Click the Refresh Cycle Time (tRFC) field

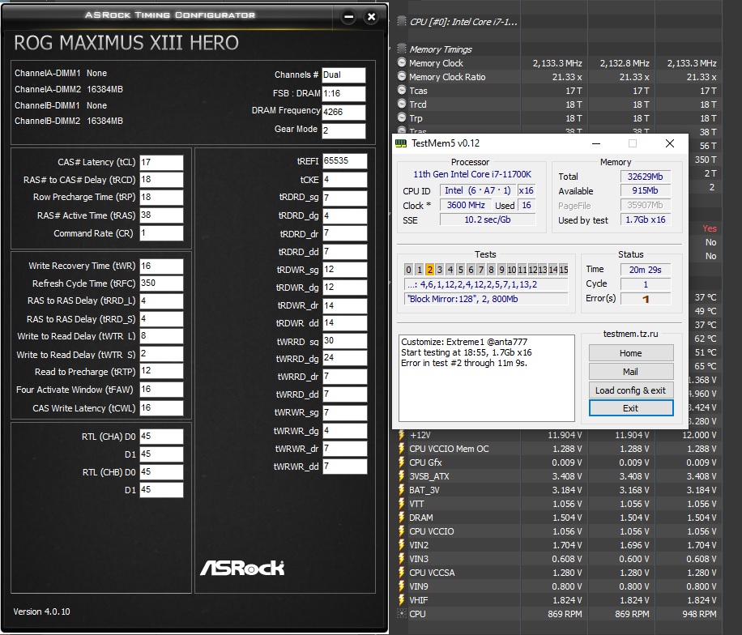[161, 283]
